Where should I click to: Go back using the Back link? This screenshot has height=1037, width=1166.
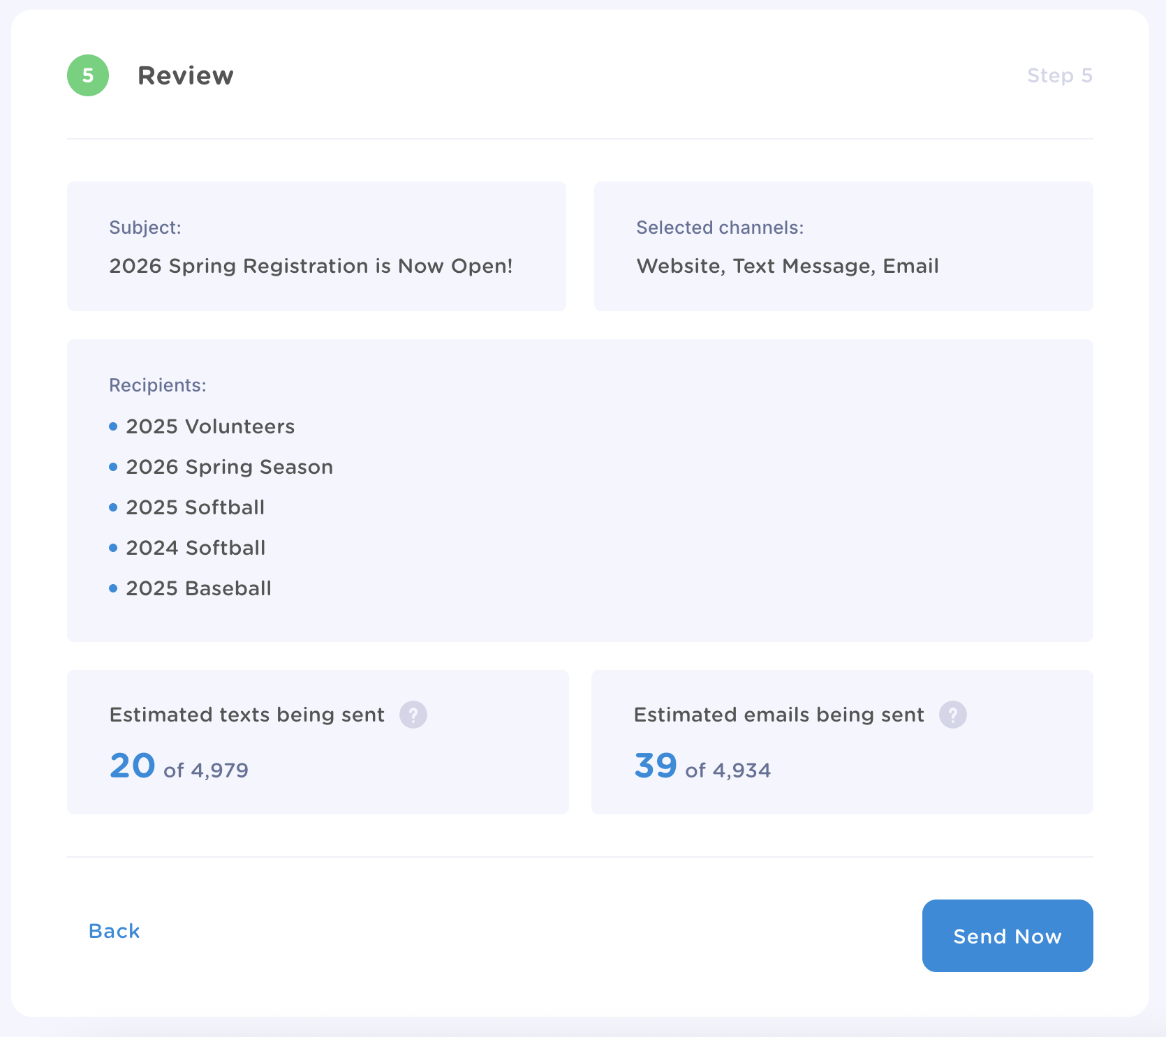click(x=115, y=931)
